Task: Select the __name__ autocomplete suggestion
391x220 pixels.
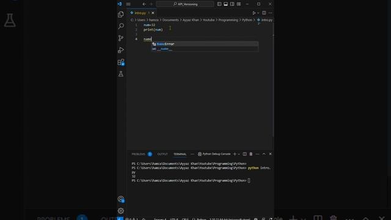Action: pos(205,49)
